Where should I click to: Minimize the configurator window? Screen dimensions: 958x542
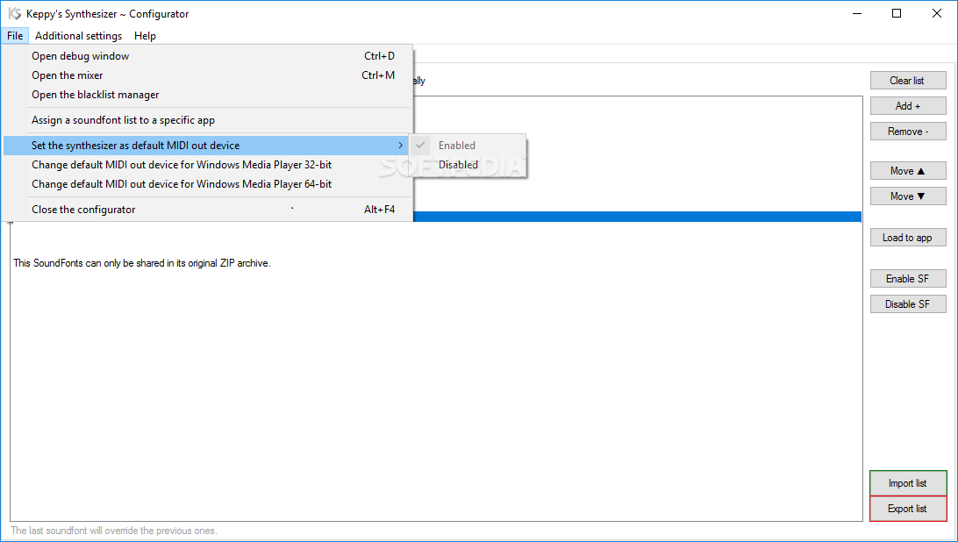856,13
